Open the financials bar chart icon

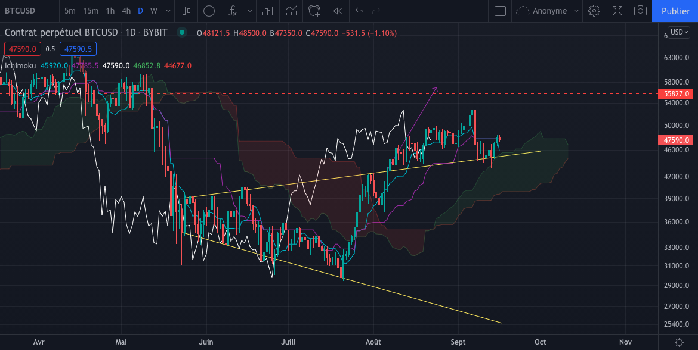(268, 11)
